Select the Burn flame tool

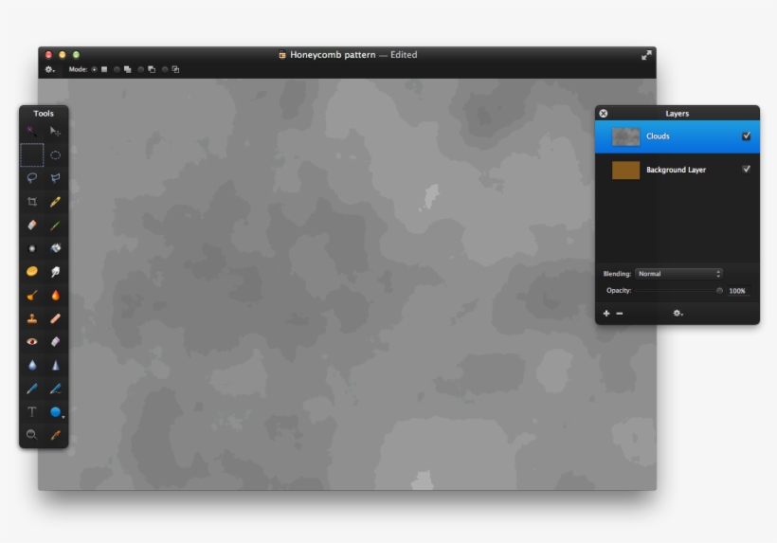click(x=56, y=296)
